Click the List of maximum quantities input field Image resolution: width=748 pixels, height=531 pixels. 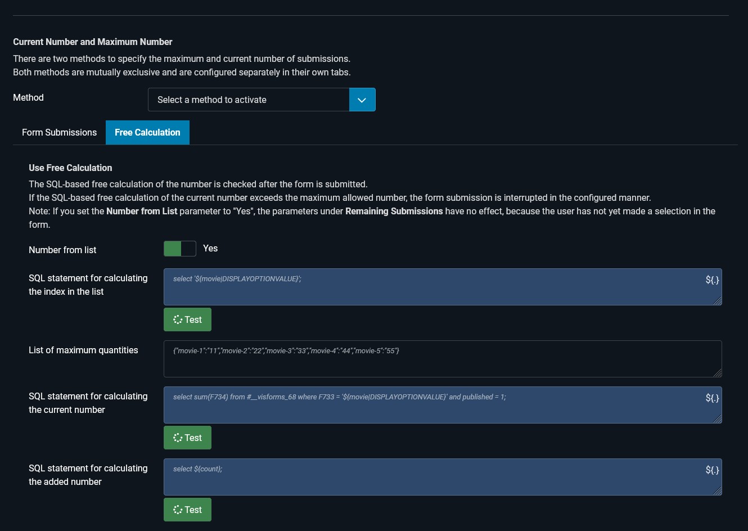click(394, 358)
